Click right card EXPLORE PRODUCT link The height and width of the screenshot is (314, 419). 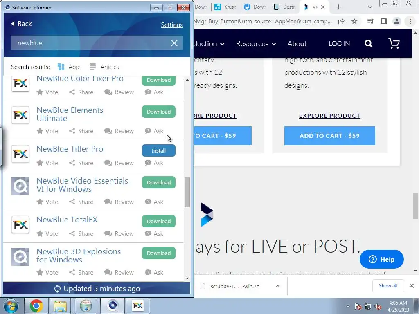click(x=329, y=116)
